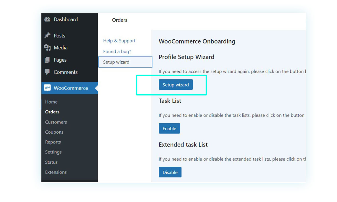Click the Orders page heading
337x202 pixels.
[120, 20]
